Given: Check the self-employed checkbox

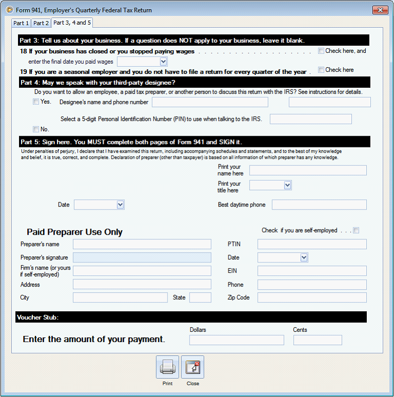Looking at the screenshot, I should [356, 231].
